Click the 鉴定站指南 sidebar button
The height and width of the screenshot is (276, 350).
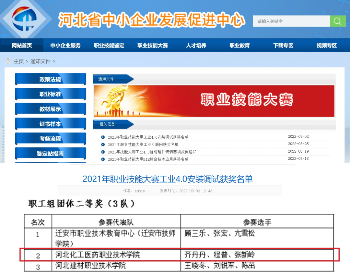coord(51,154)
